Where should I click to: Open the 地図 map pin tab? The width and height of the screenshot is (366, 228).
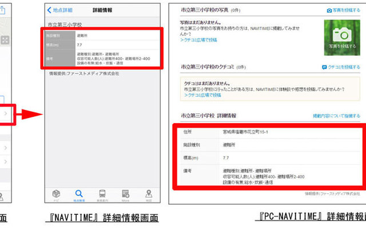coord(149,196)
